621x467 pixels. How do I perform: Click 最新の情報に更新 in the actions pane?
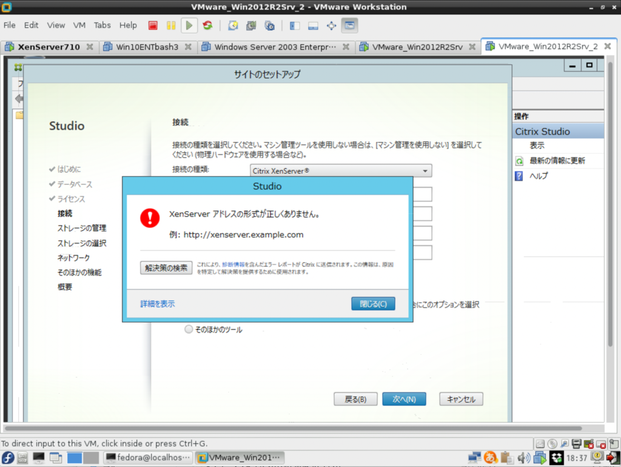coord(557,161)
